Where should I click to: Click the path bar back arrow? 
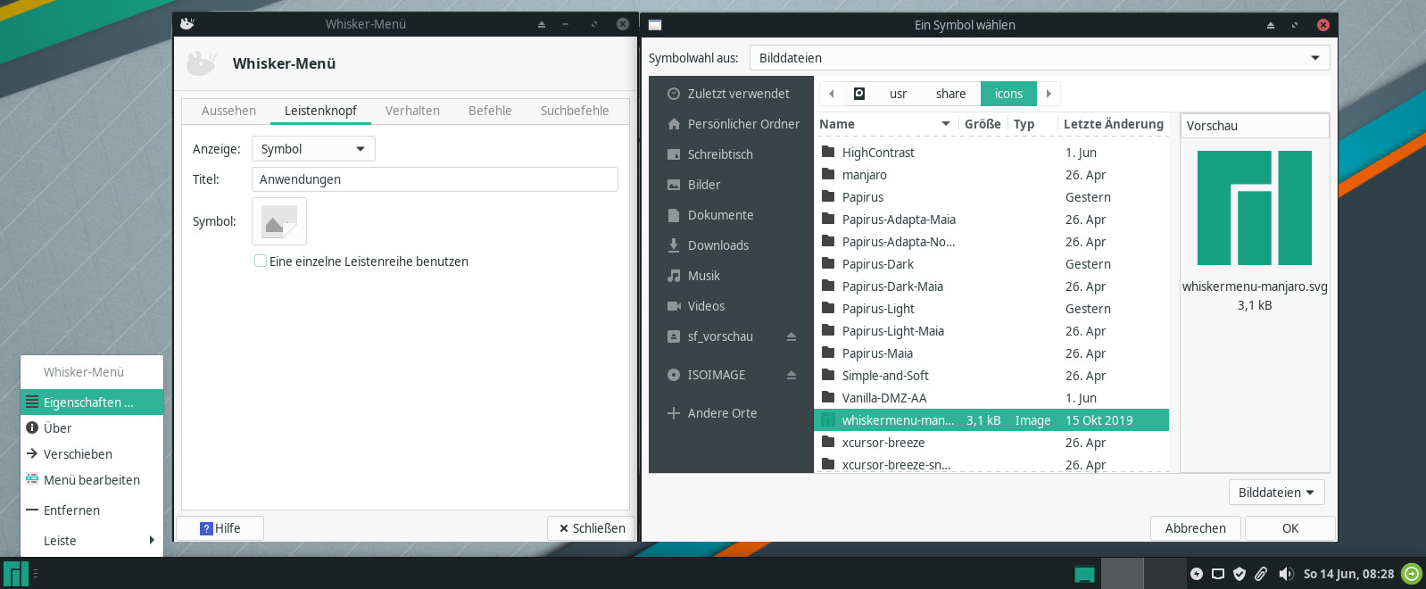pos(832,94)
